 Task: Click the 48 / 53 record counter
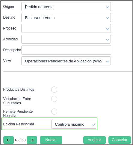point(20,140)
